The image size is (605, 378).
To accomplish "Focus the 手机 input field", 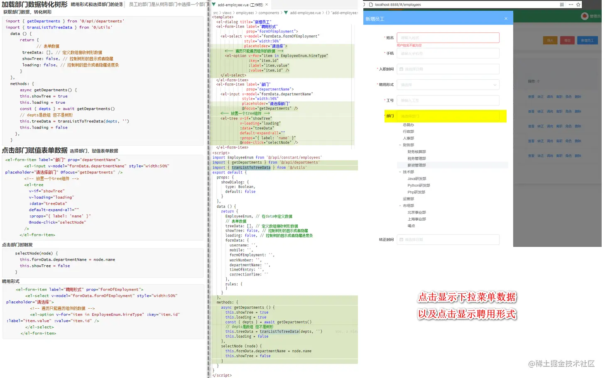I will 448,54.
